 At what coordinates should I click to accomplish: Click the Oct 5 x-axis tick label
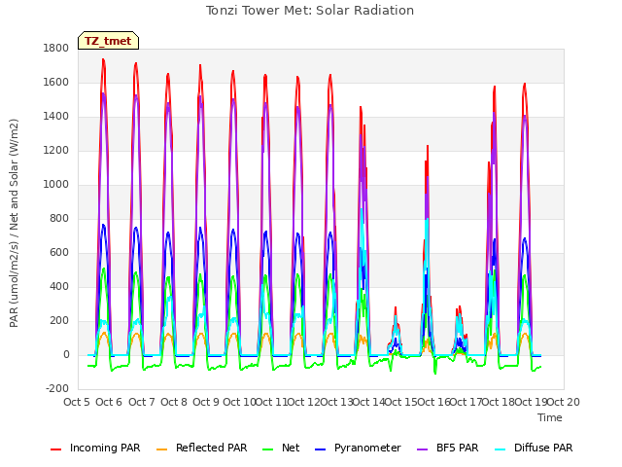(77, 402)
